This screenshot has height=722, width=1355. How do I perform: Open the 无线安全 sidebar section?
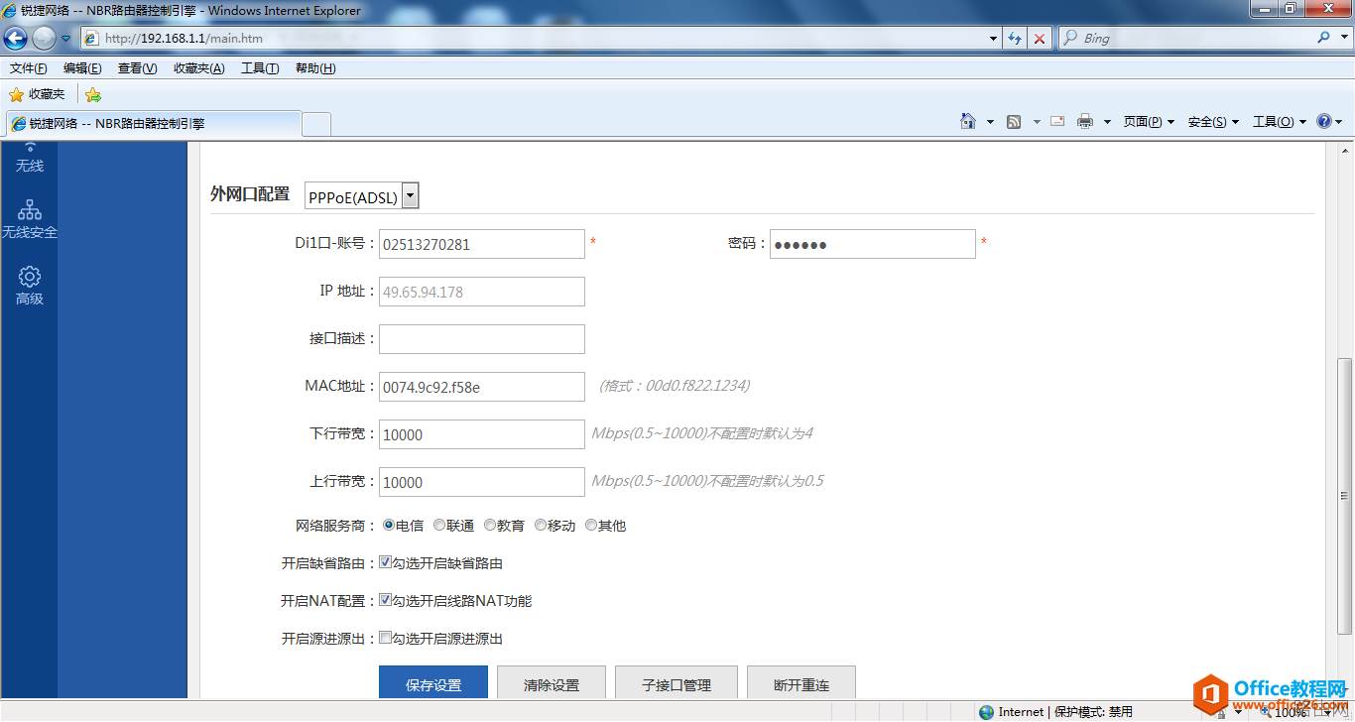pyautogui.click(x=30, y=220)
